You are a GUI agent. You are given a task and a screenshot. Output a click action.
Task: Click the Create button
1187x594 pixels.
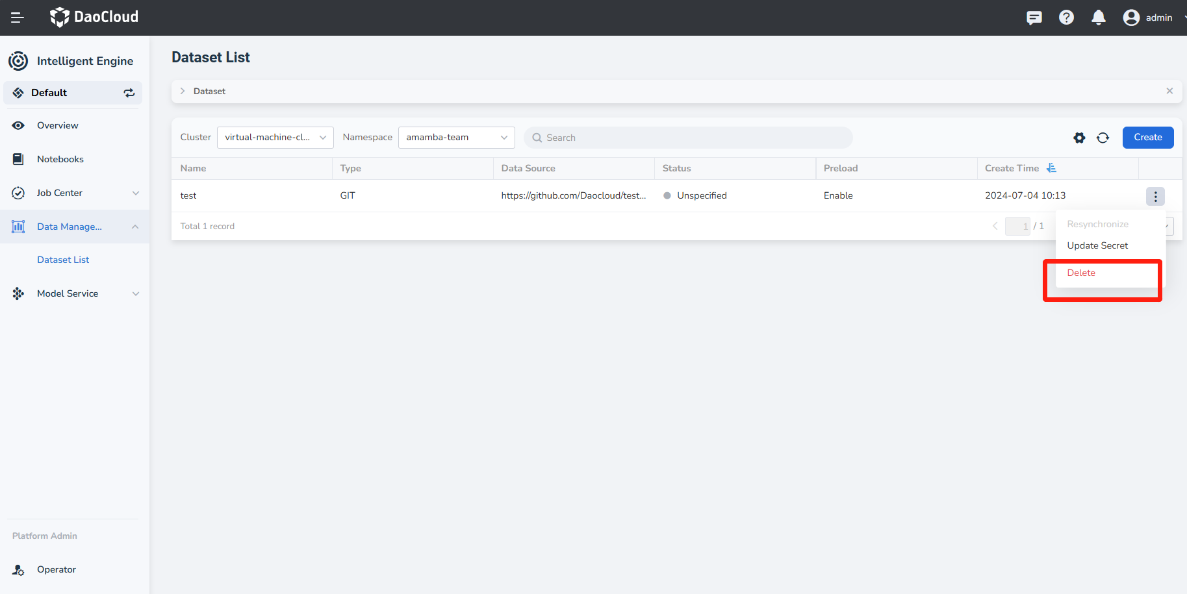click(1147, 138)
